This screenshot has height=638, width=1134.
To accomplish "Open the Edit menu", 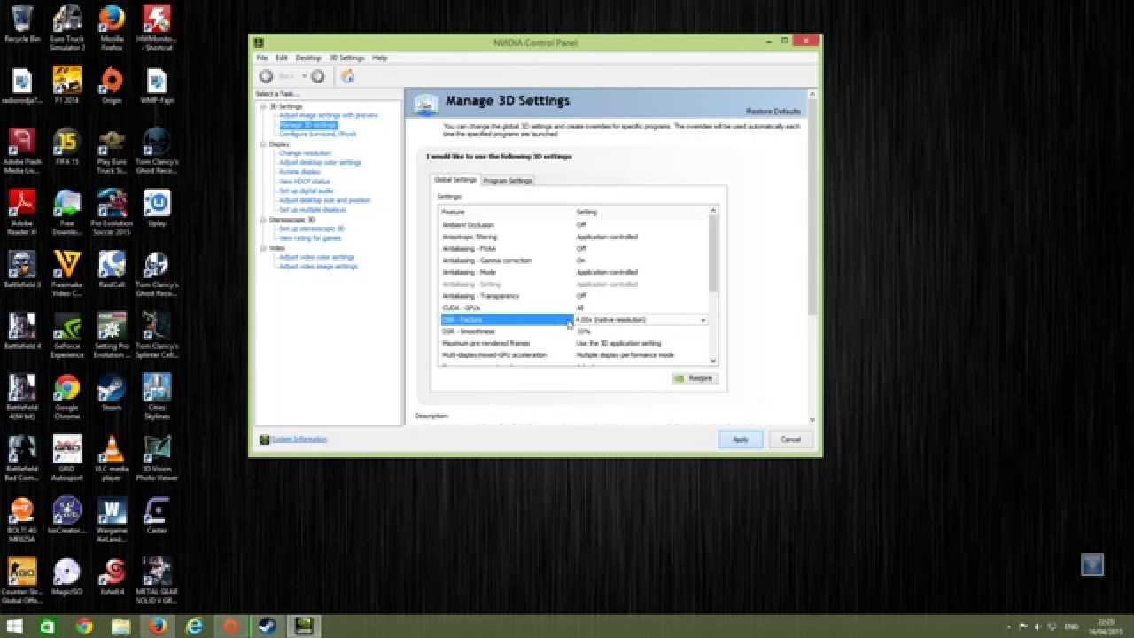I will (x=282, y=58).
